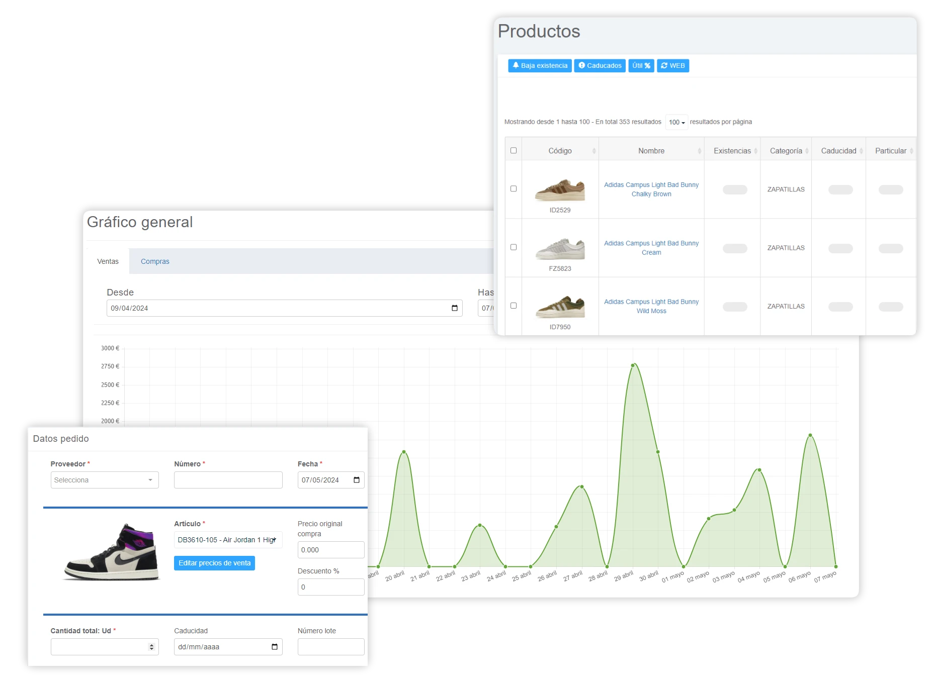
Task: Sort by Particular column arrows
Action: pyautogui.click(x=911, y=151)
